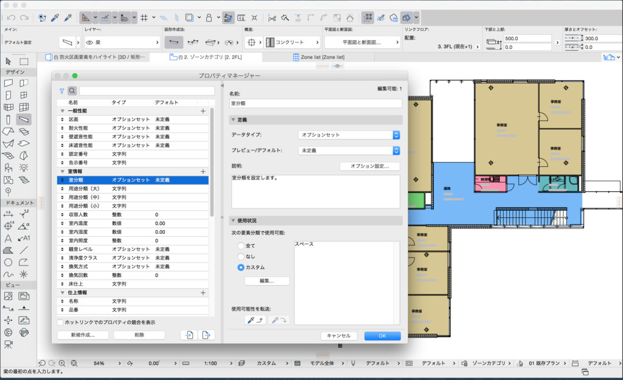The image size is (623, 380).
Task: Click the キャンセル button
Action: point(338,336)
